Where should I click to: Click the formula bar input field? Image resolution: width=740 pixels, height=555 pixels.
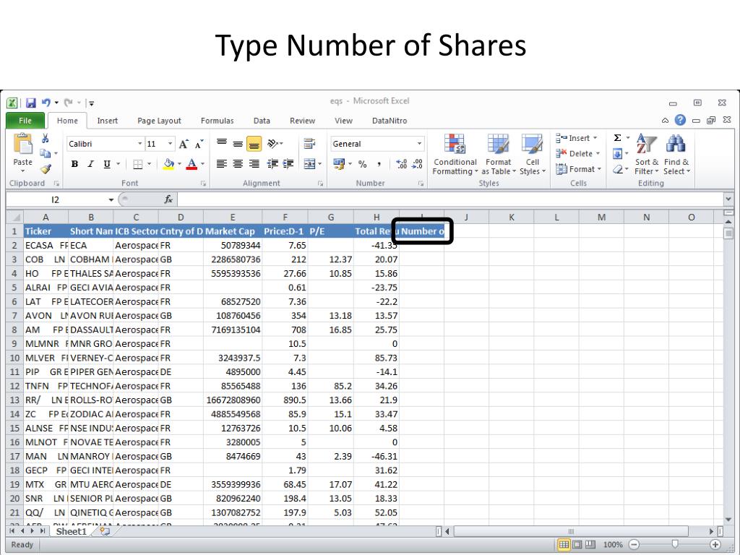pos(450,199)
